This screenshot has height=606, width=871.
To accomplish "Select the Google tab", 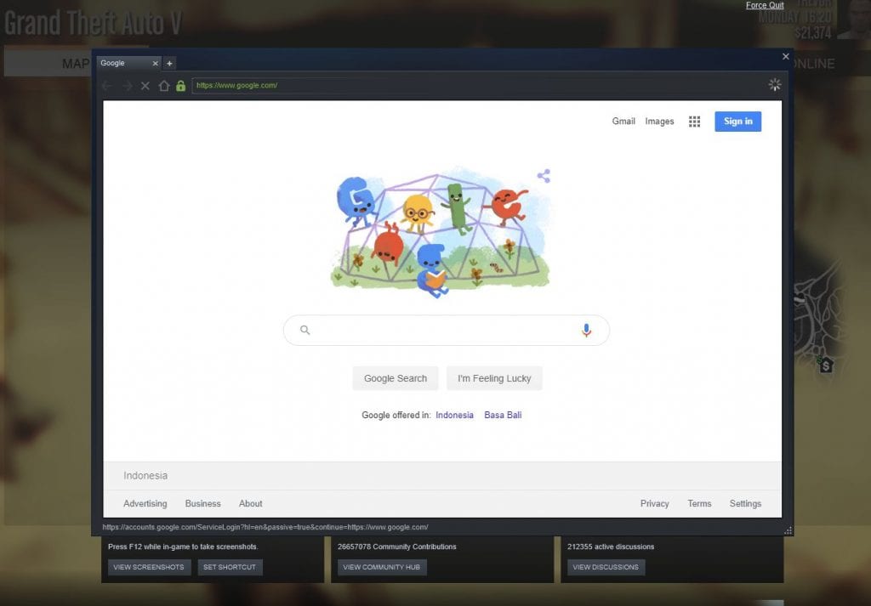I will (128, 63).
